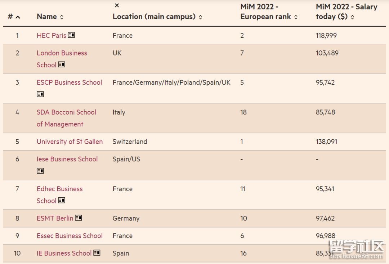Sort by MiM 2022 European rank arrows
This screenshot has width=389, height=264.
pos(296,17)
